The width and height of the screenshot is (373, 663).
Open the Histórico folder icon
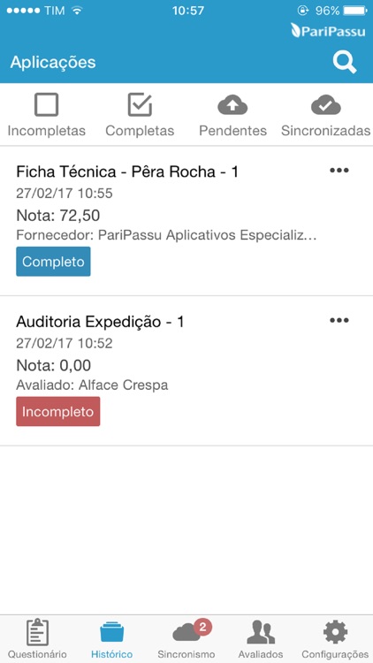[x=112, y=633]
